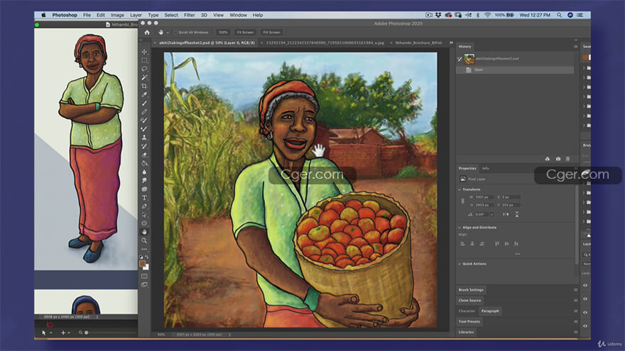
Task: Select the Blur tool droplet icon
Action: [144, 172]
